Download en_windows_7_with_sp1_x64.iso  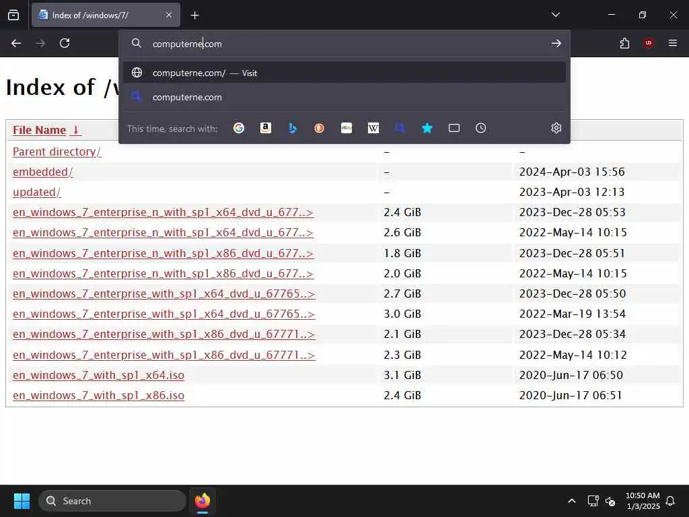[x=98, y=375]
